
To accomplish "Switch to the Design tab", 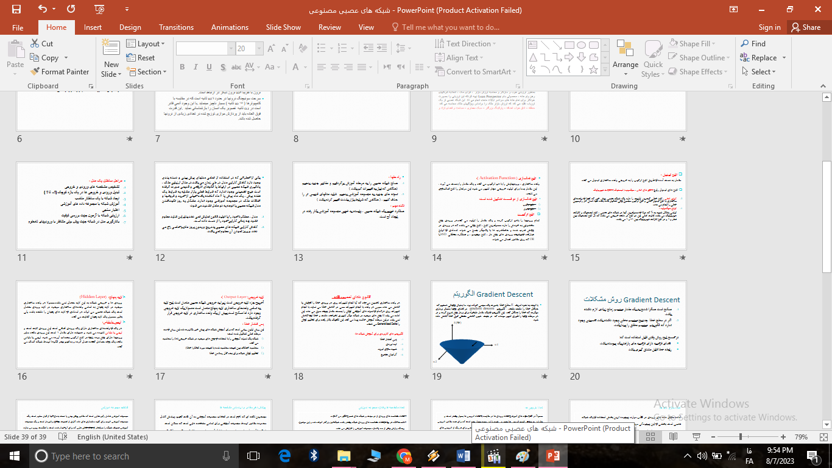I will (x=130, y=27).
